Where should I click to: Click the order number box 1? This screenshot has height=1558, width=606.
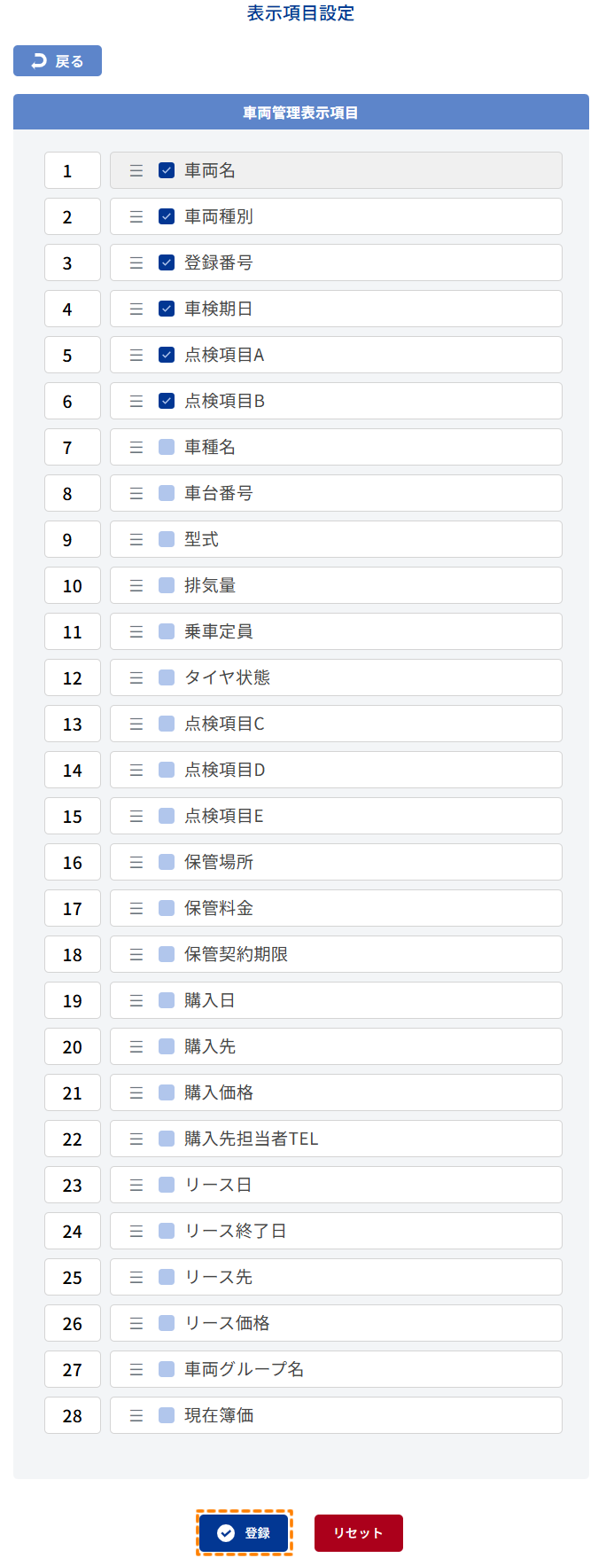tap(73, 170)
